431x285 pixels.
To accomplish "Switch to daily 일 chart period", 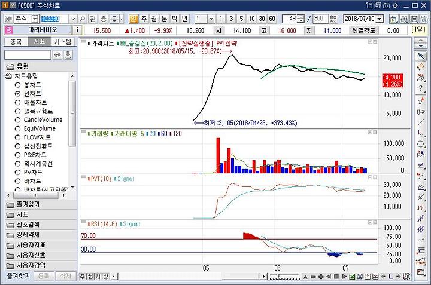I will pyautogui.click(x=133, y=19).
